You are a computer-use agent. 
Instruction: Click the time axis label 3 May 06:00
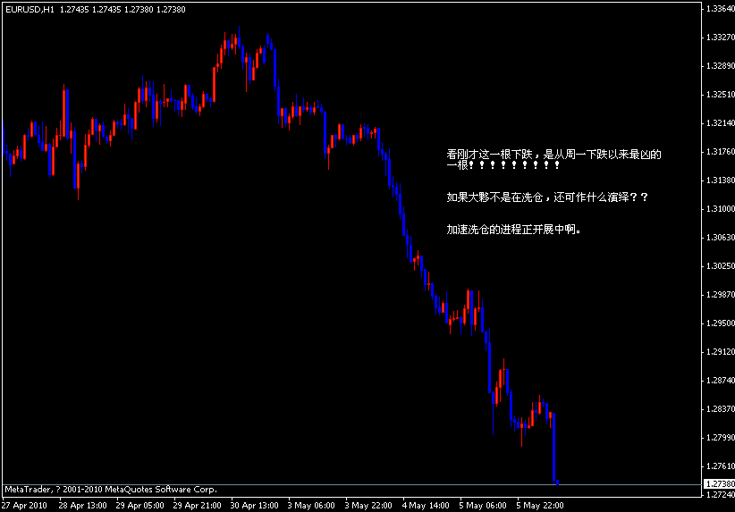coord(311,506)
